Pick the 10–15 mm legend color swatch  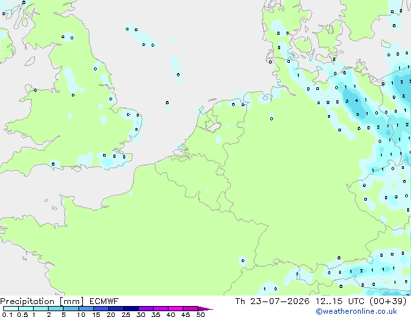click(86, 309)
